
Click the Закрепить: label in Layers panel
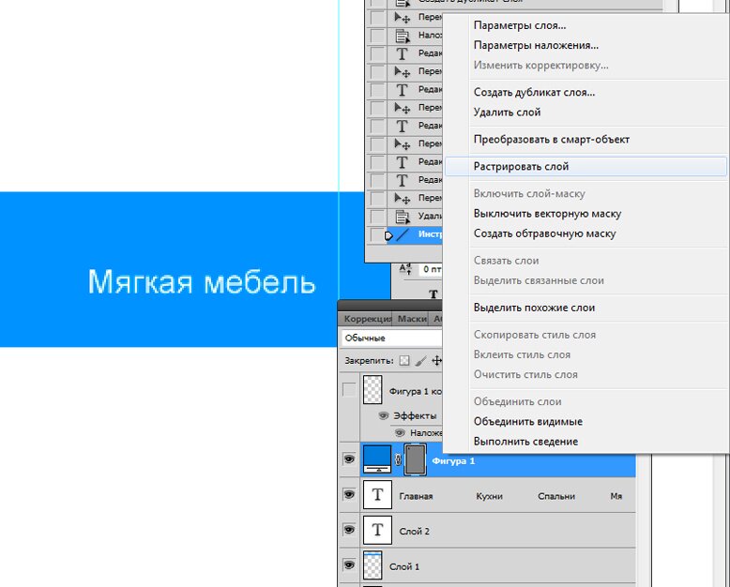[369, 360]
